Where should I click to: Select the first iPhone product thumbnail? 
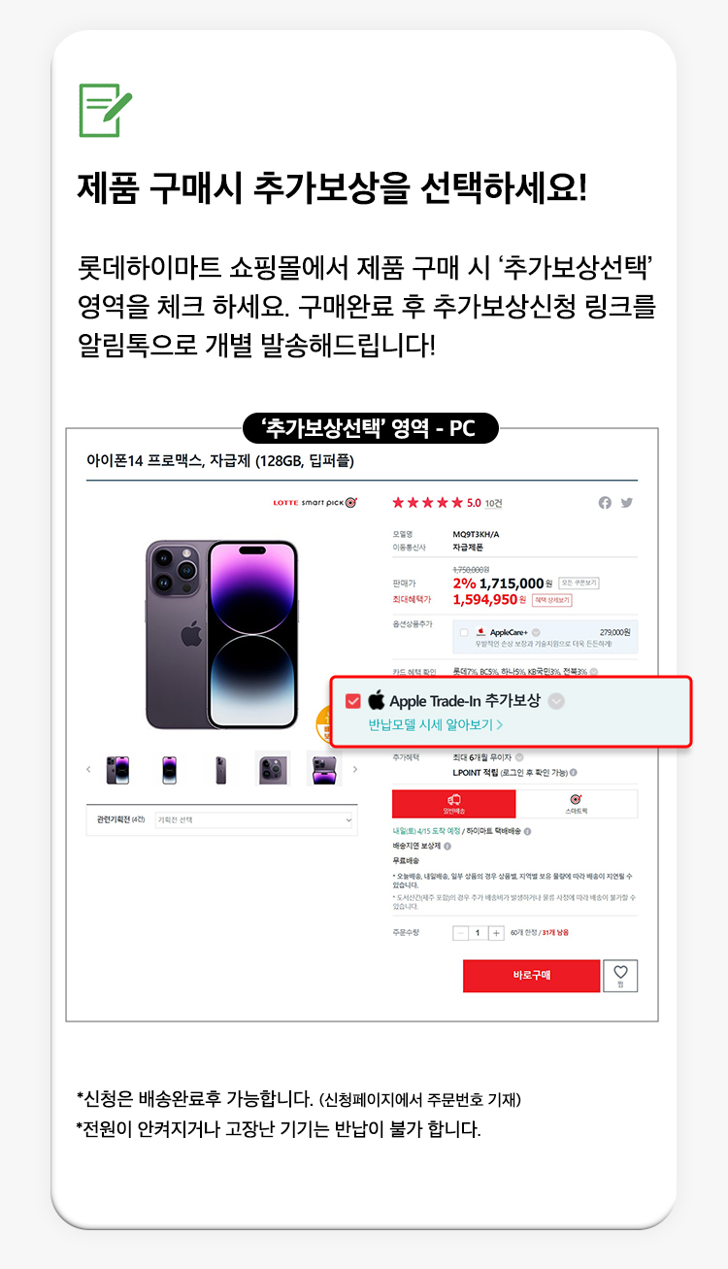click(x=118, y=769)
